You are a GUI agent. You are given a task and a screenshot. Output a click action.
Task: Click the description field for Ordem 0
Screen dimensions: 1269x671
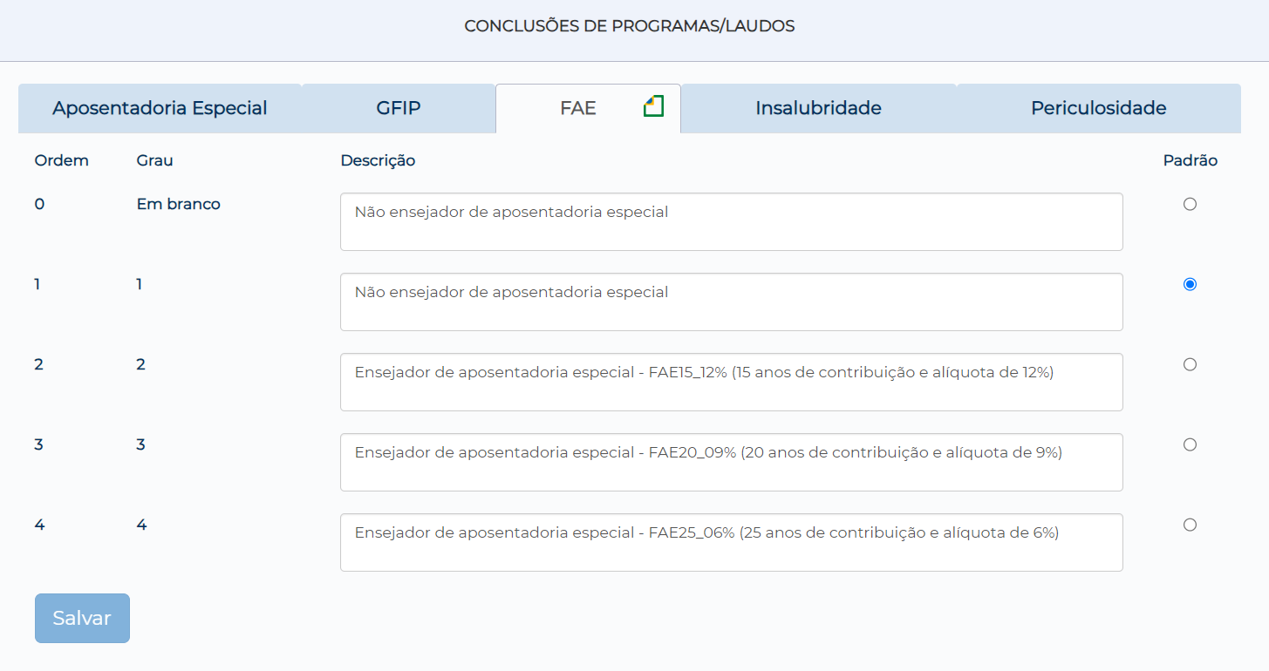[731, 221]
